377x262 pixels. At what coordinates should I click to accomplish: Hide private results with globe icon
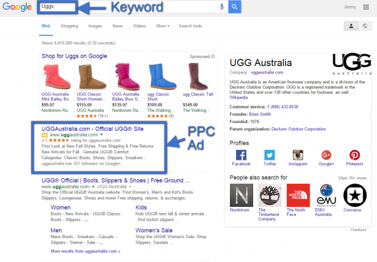[x=365, y=26]
